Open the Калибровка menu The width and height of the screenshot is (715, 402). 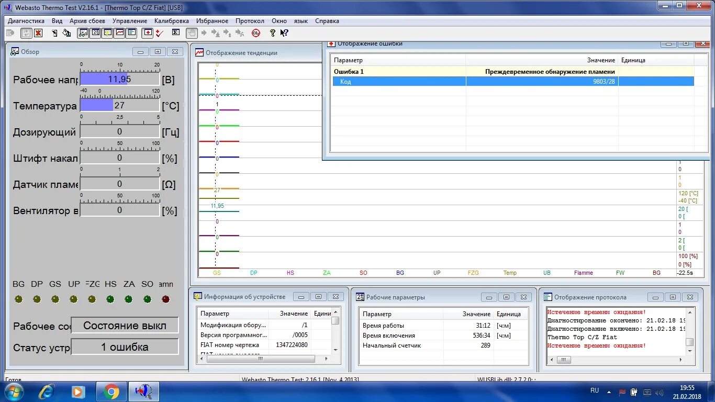coord(172,21)
